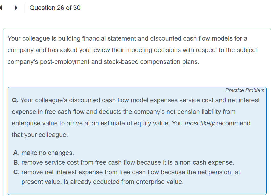This screenshot has height=196, width=271.
Task: Click the vignette line ending "stock-based compensation plans."
Action: pyautogui.click(x=103, y=62)
